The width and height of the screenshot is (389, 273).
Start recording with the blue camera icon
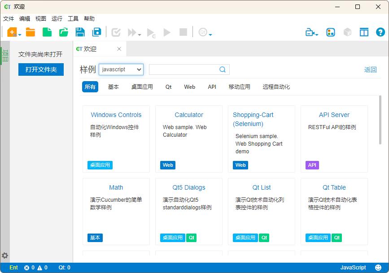click(310, 32)
